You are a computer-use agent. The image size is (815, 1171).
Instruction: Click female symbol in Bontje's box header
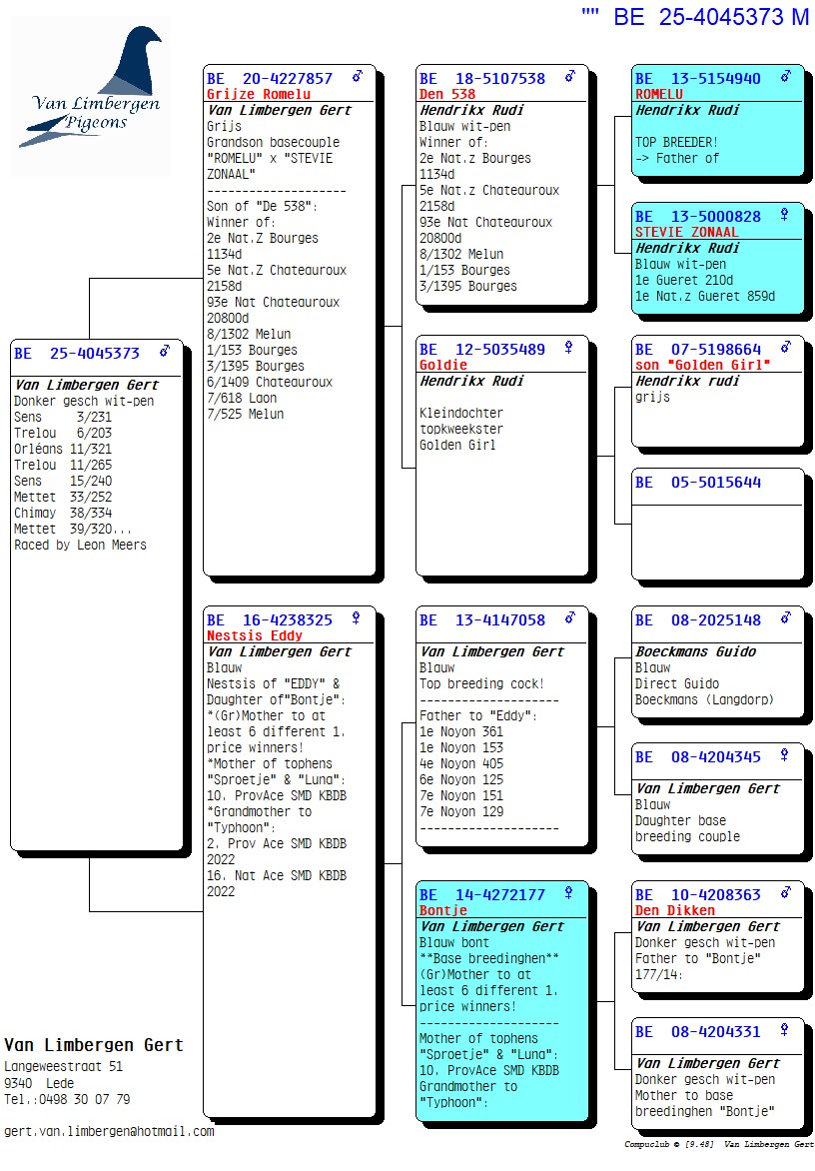tap(568, 893)
